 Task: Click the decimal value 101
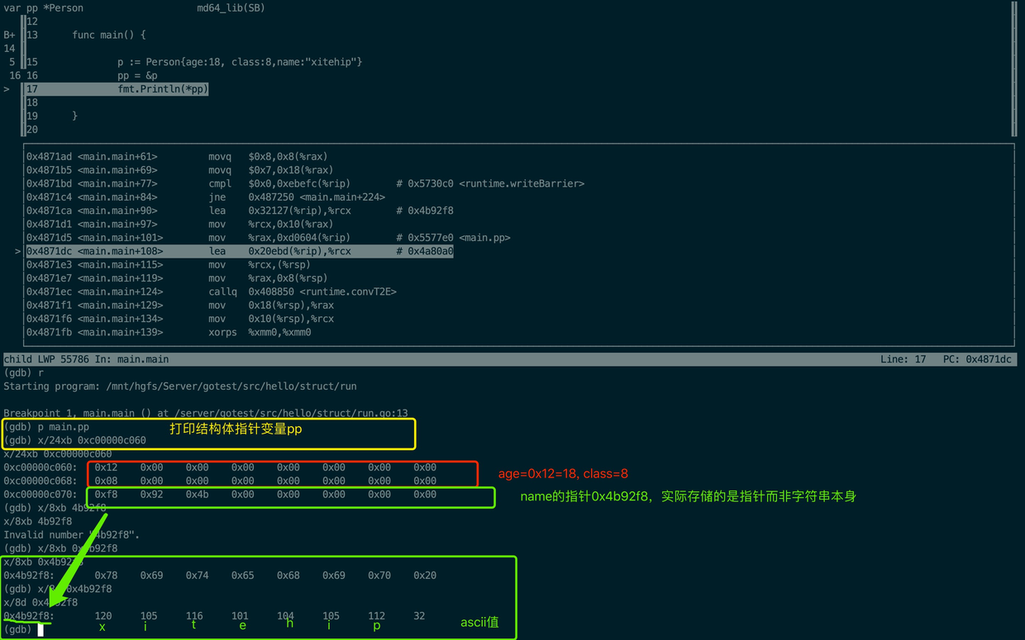coord(240,616)
